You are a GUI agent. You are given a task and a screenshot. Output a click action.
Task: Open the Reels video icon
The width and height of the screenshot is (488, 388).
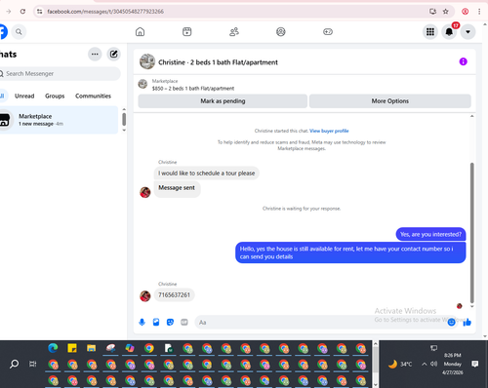[186, 32]
